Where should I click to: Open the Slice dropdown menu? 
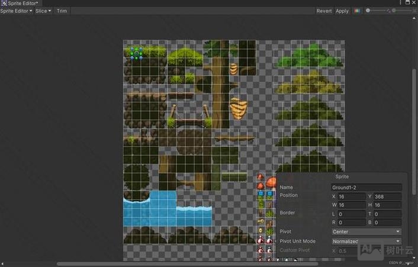pos(43,11)
